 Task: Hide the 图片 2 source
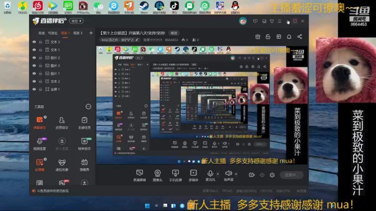[34, 58]
